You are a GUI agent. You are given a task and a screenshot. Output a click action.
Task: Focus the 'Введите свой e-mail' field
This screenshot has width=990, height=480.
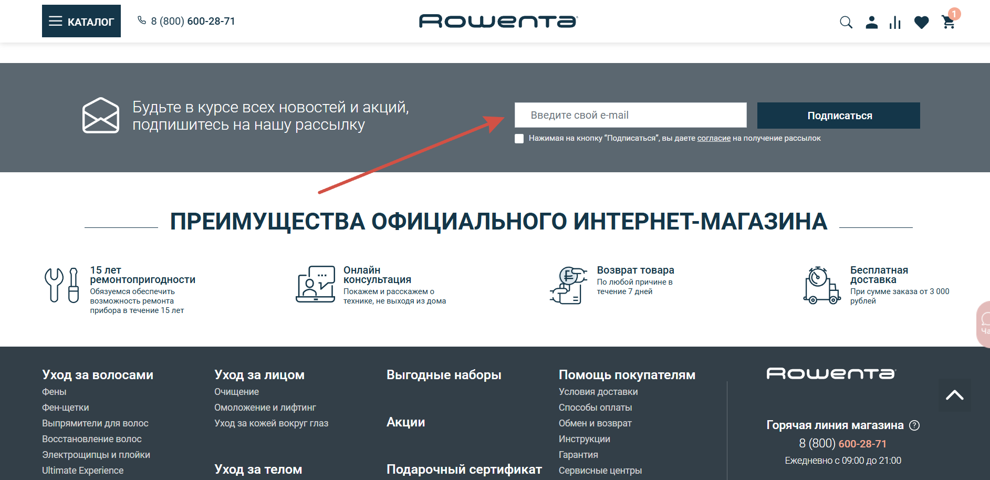pos(630,115)
